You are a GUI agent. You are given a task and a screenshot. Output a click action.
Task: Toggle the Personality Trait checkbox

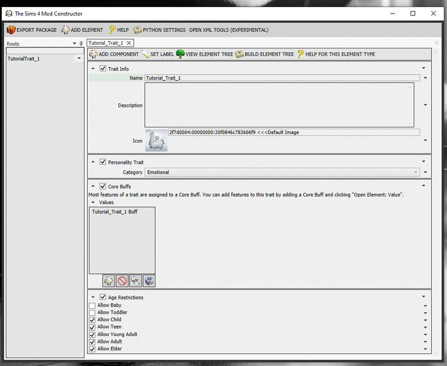(103, 162)
